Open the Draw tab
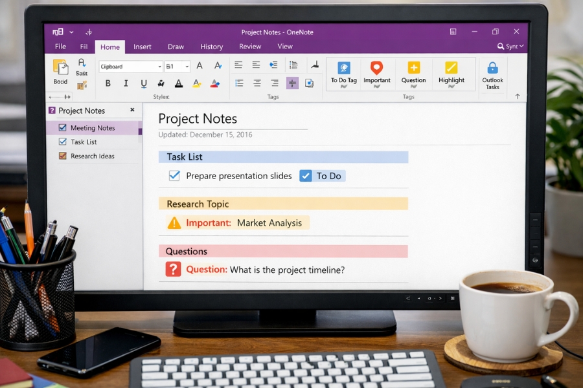The image size is (583, 388). point(176,47)
